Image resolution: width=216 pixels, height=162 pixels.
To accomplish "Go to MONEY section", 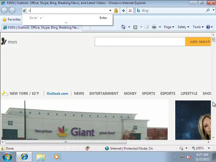I will [x=130, y=93].
